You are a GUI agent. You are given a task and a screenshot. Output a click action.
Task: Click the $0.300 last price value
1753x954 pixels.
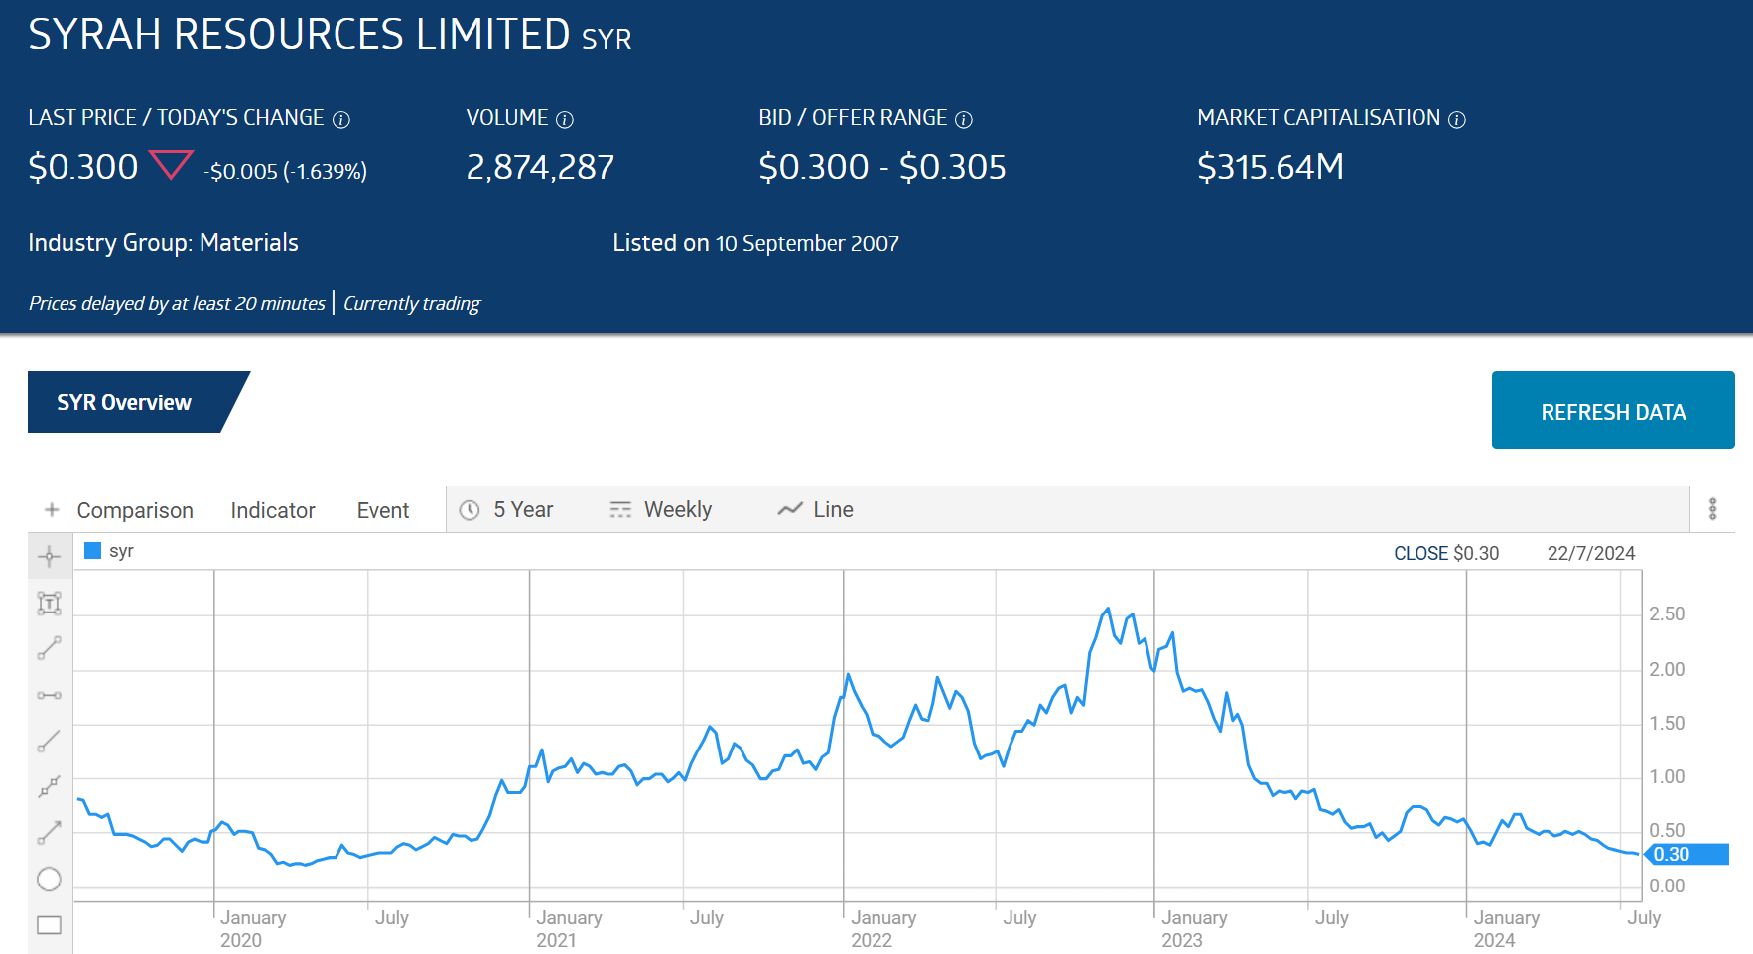click(83, 167)
